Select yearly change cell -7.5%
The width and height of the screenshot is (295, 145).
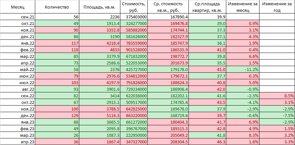click(277, 116)
